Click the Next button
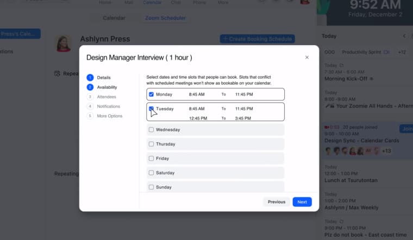Screen dimensions: 413x240 tap(302, 202)
